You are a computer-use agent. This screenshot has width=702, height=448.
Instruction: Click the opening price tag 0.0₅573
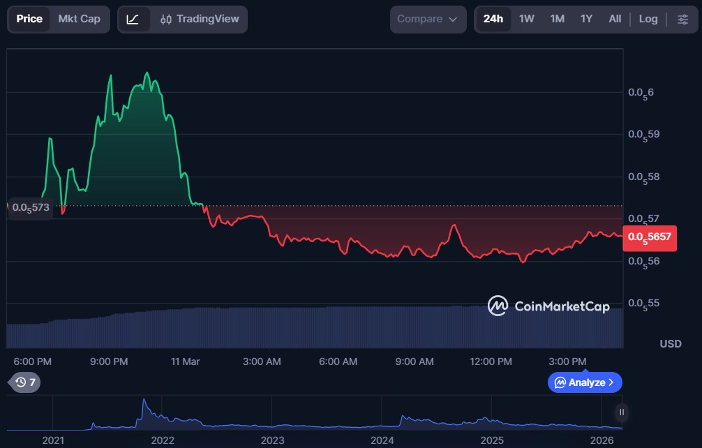30,207
